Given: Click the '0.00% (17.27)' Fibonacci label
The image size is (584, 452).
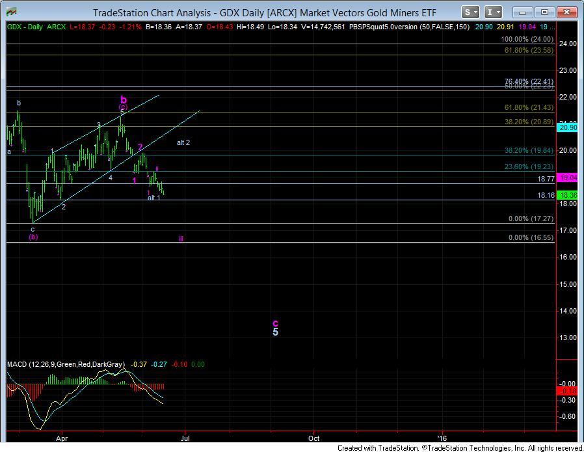Looking at the screenshot, I should pos(531,219).
